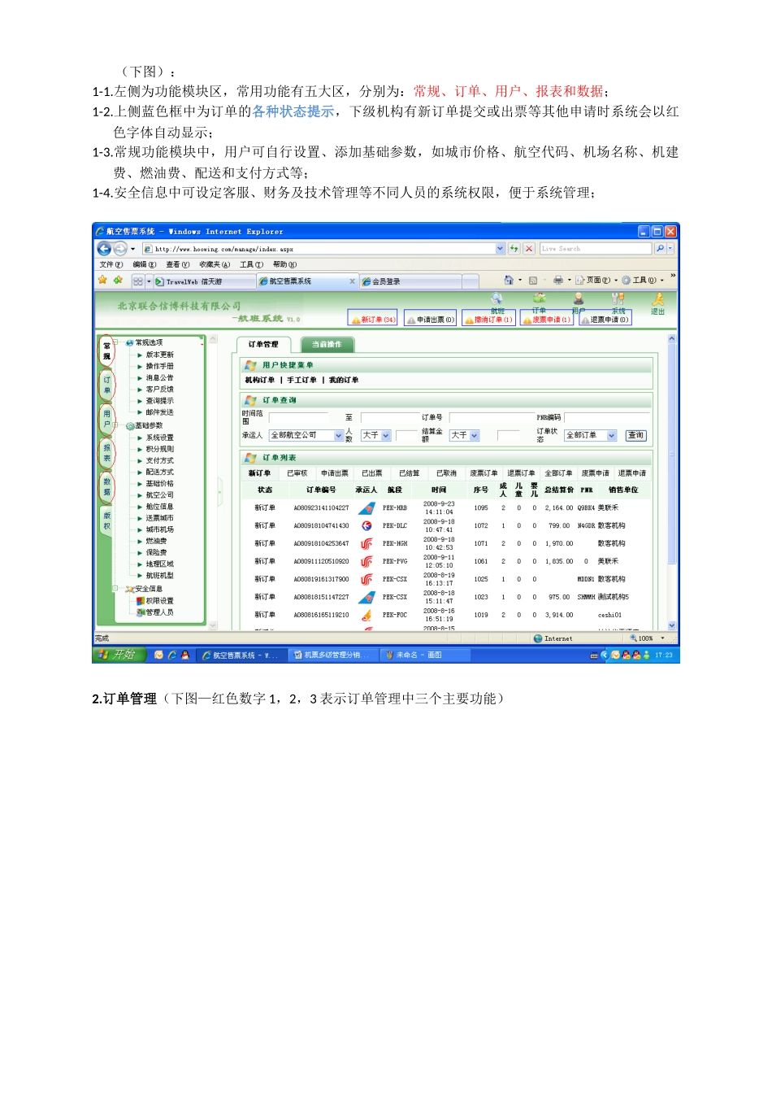Click the 查询 search button

(635, 436)
